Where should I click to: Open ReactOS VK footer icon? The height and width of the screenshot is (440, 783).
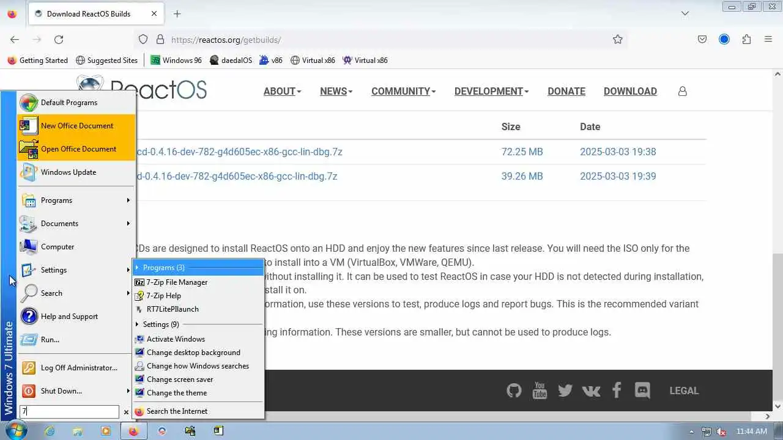coord(591,391)
